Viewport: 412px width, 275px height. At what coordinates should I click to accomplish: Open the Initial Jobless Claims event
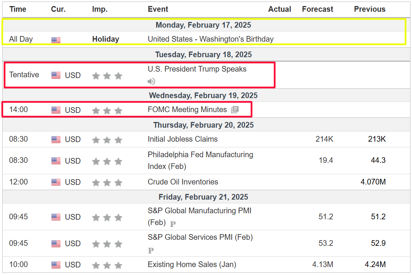click(x=182, y=139)
